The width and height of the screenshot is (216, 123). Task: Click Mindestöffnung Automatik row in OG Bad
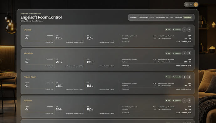click(175, 36)
